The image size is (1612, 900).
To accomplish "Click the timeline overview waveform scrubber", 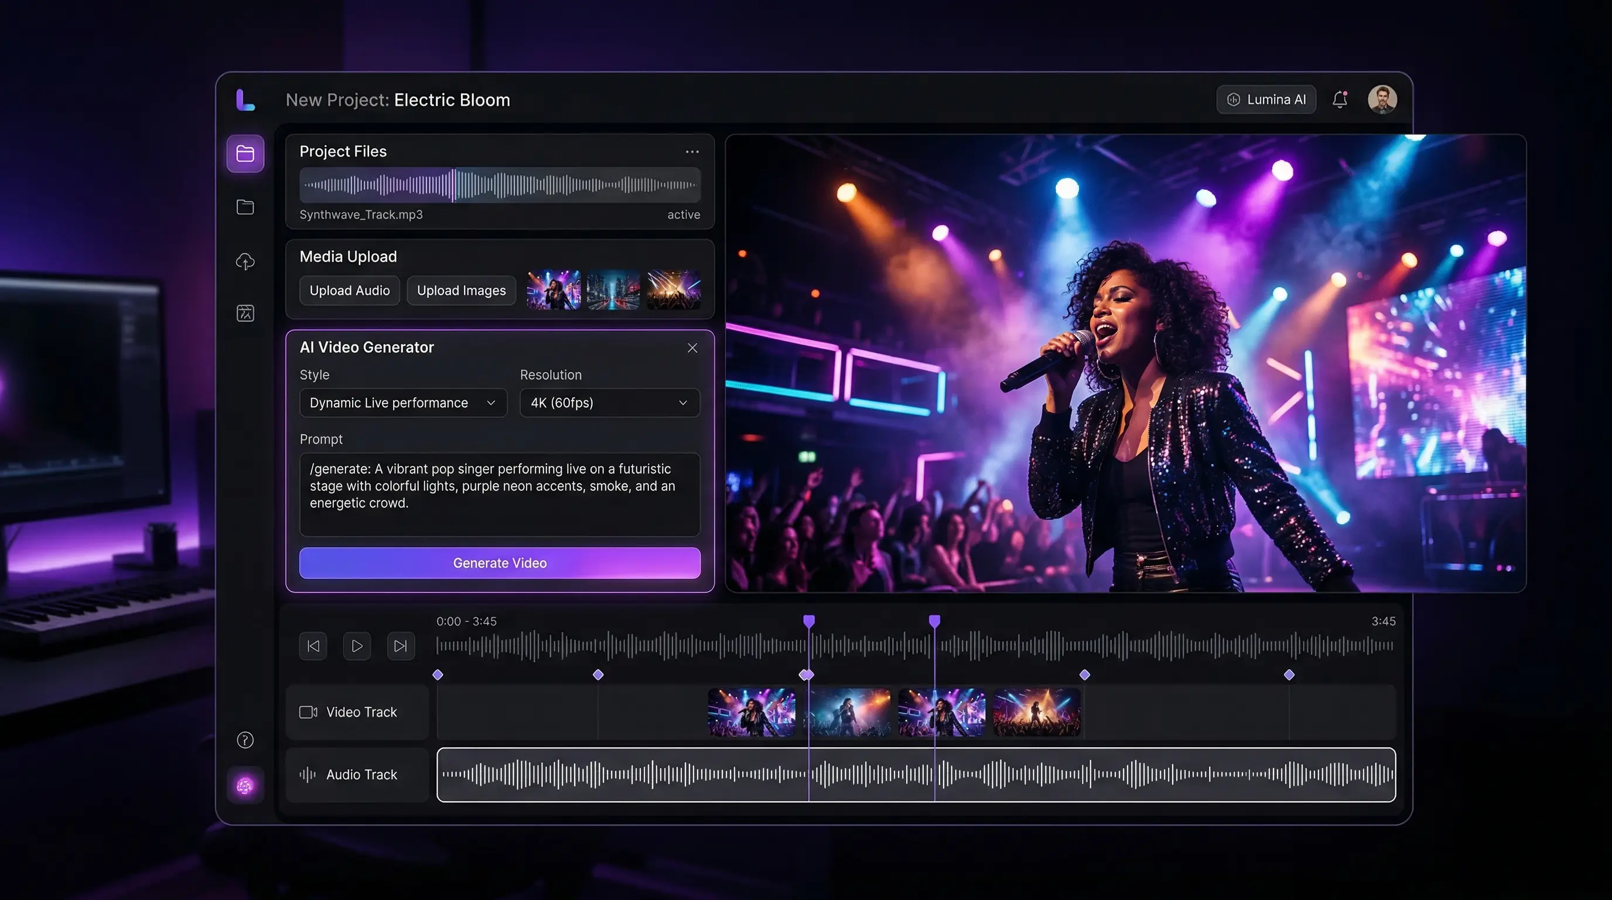I will pos(915,646).
